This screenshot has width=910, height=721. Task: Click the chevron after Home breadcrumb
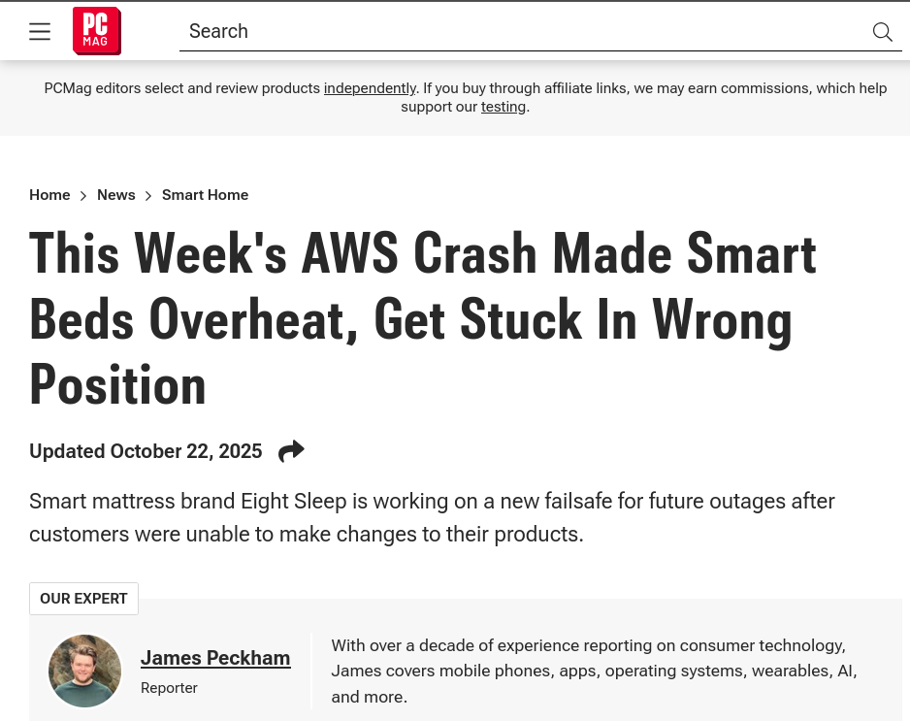[83, 196]
